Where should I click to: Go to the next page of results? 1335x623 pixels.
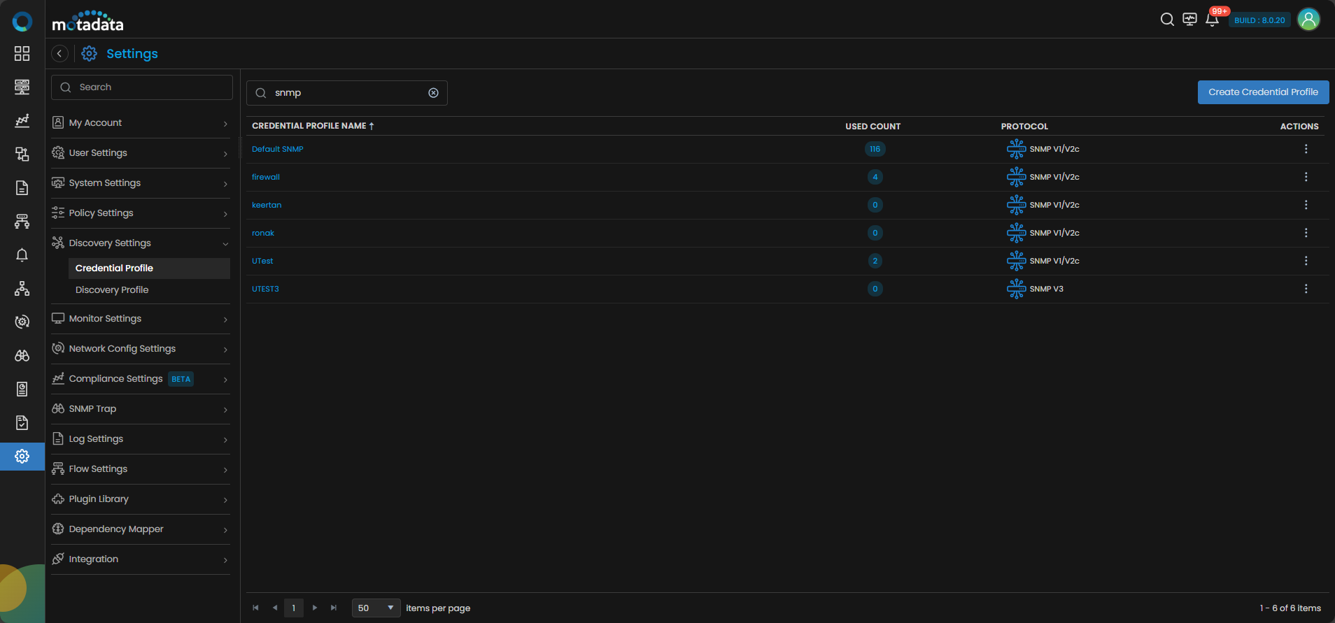[315, 608]
